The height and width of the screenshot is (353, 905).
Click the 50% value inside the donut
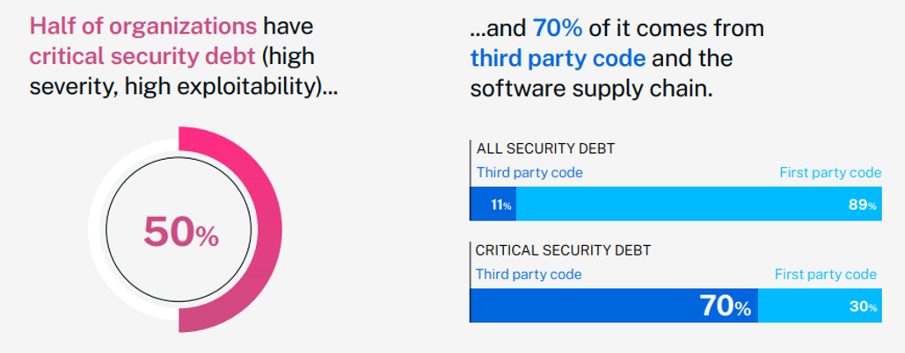[x=181, y=233]
